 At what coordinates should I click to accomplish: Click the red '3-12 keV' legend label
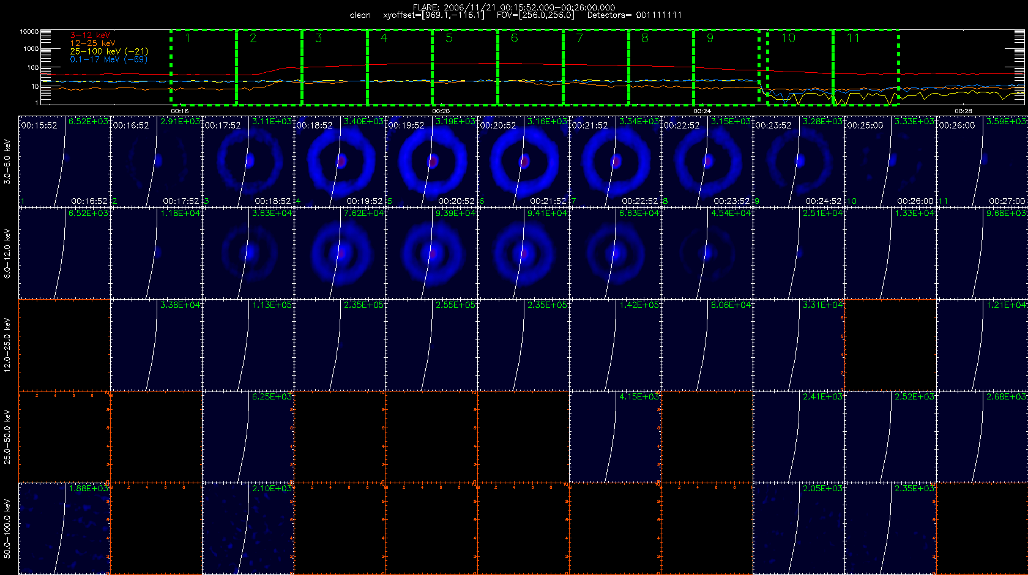tap(90, 35)
